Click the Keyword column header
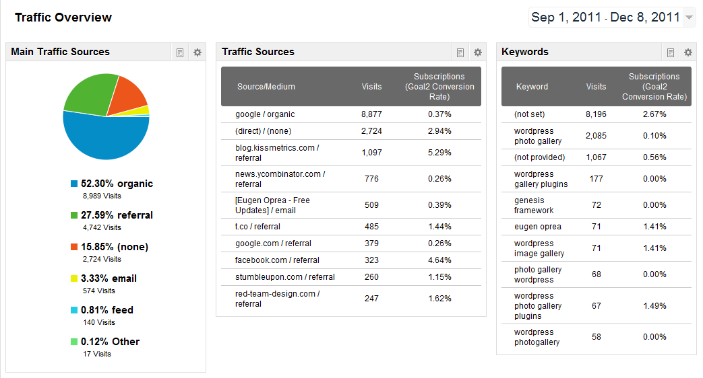Viewport: 703px width, 378px height. pos(532,87)
